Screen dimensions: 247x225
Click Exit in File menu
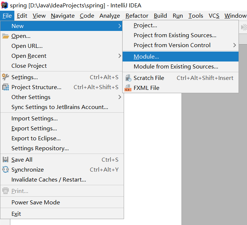[x=16, y=214]
